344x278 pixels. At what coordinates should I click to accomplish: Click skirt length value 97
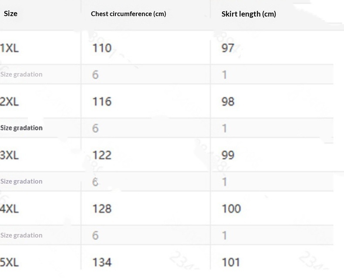[x=228, y=48]
